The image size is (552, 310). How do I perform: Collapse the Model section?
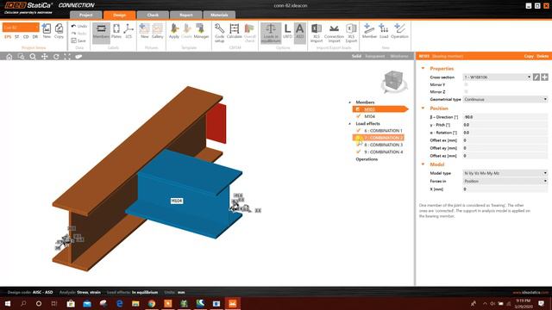423,164
